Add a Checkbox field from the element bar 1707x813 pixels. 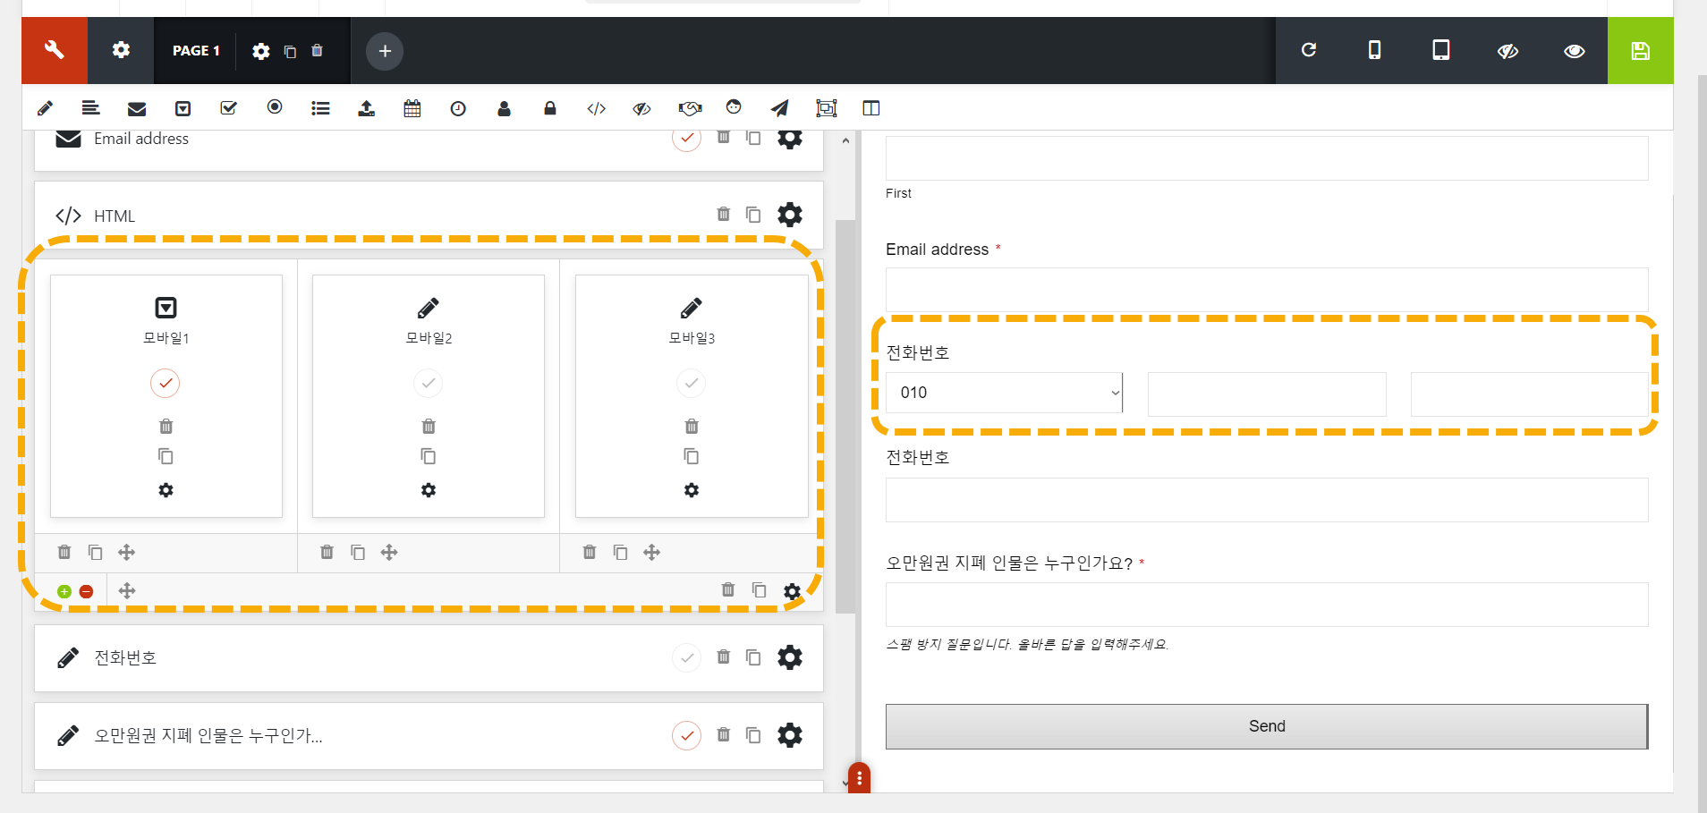click(x=228, y=107)
